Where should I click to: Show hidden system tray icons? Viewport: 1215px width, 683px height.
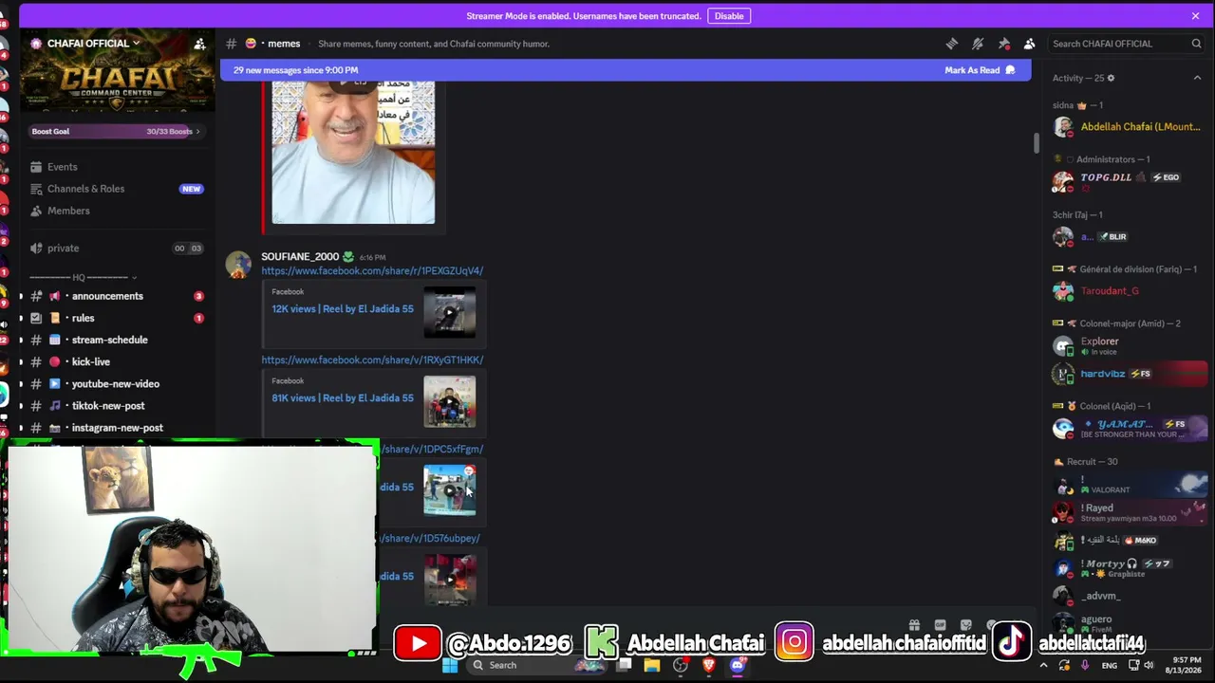(1043, 666)
